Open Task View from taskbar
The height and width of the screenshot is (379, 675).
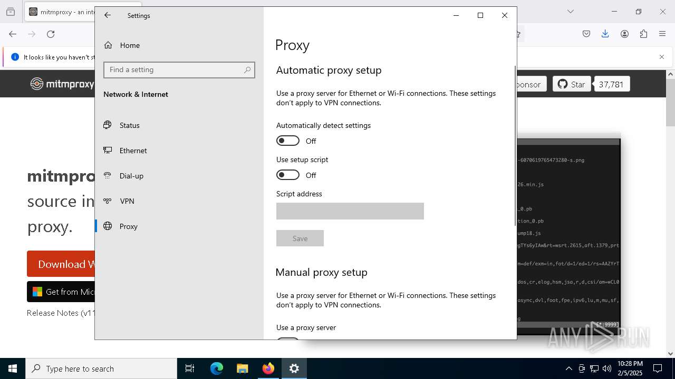190,368
